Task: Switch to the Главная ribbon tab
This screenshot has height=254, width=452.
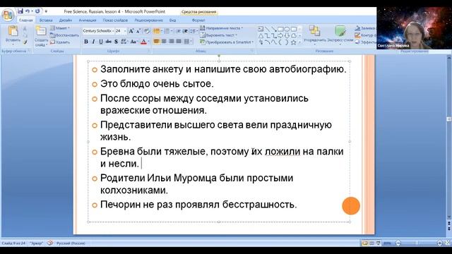Action: (x=26, y=20)
